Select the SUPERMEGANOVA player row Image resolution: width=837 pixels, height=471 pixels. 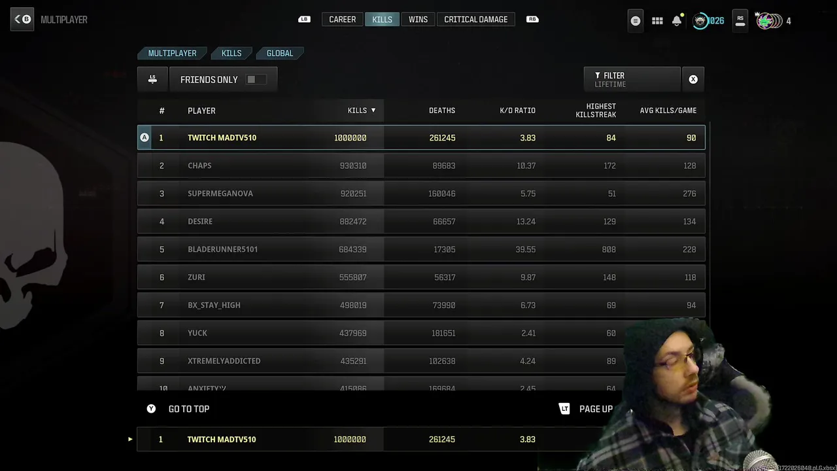(x=421, y=194)
